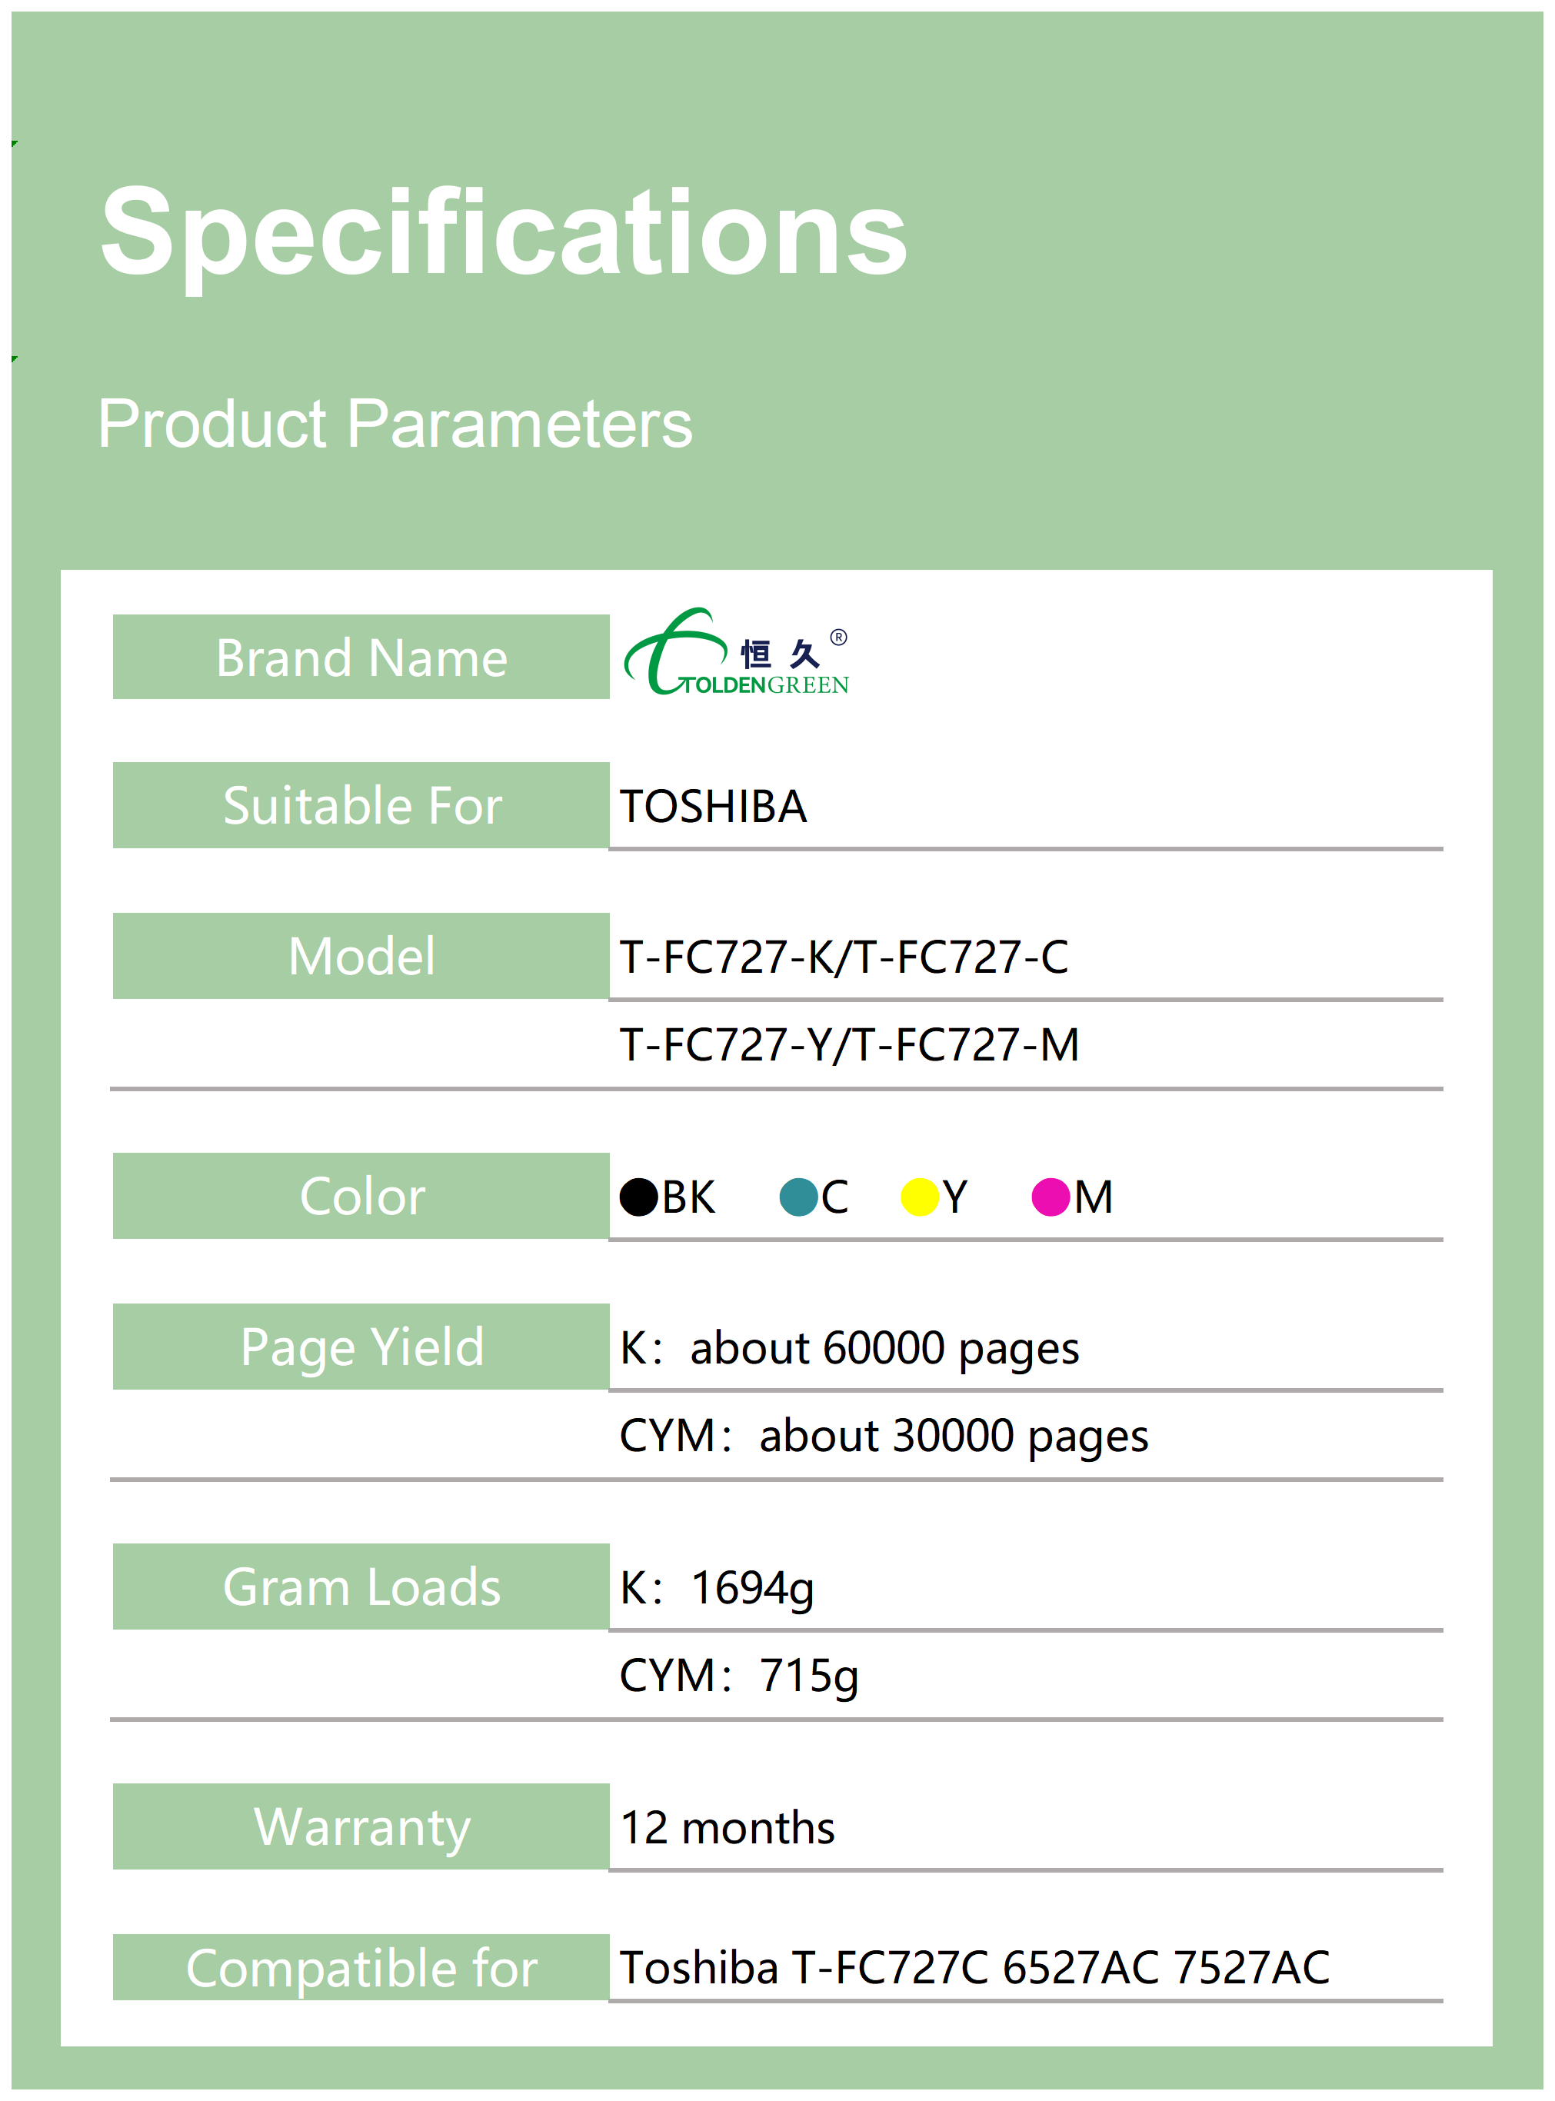Click the registered trademark symbol
This screenshot has width=1555, height=2101.
point(837,638)
